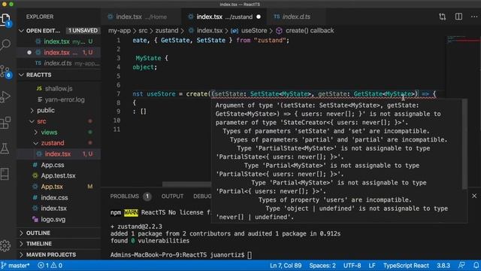Screen dimensions: 481x271
Task: Close the bottom panel with X
Action: coord(474,196)
